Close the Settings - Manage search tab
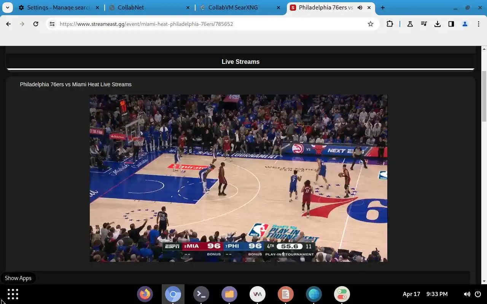The width and height of the screenshot is (487, 304). click(97, 8)
